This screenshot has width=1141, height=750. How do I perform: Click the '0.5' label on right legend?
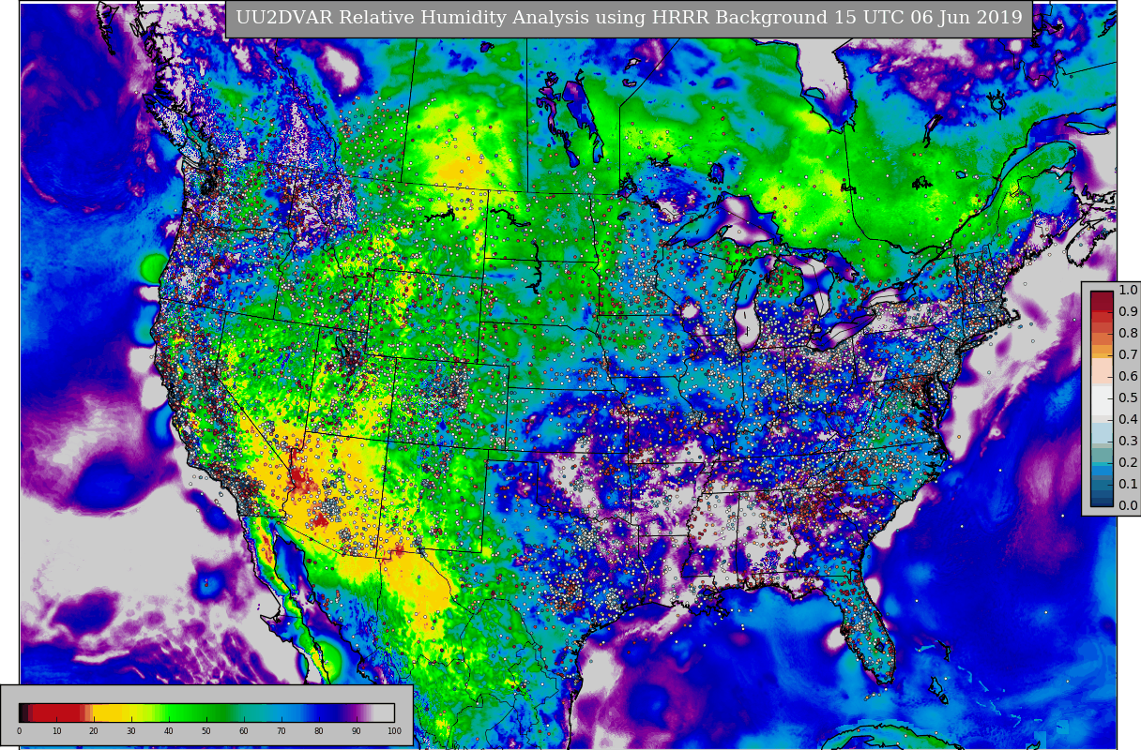point(1128,398)
